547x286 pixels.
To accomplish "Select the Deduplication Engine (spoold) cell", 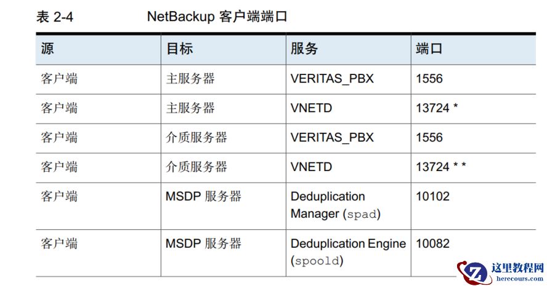I will click(x=348, y=252).
